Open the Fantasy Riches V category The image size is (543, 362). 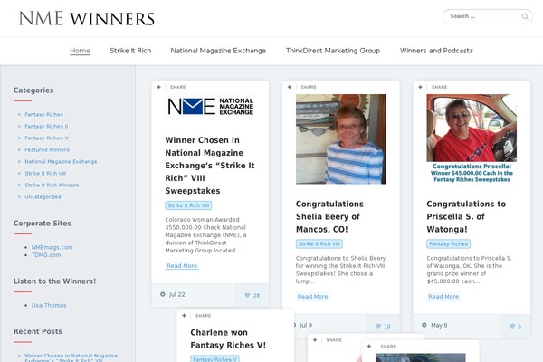pyautogui.click(x=47, y=138)
